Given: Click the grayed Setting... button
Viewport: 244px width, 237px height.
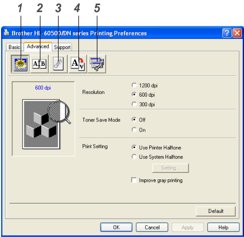Looking at the screenshot, I should coord(170,168).
